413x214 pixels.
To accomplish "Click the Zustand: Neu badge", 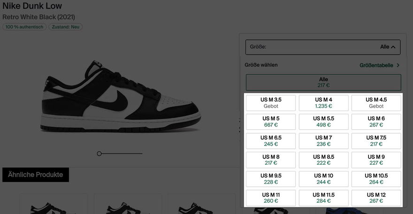I will tap(66, 27).
